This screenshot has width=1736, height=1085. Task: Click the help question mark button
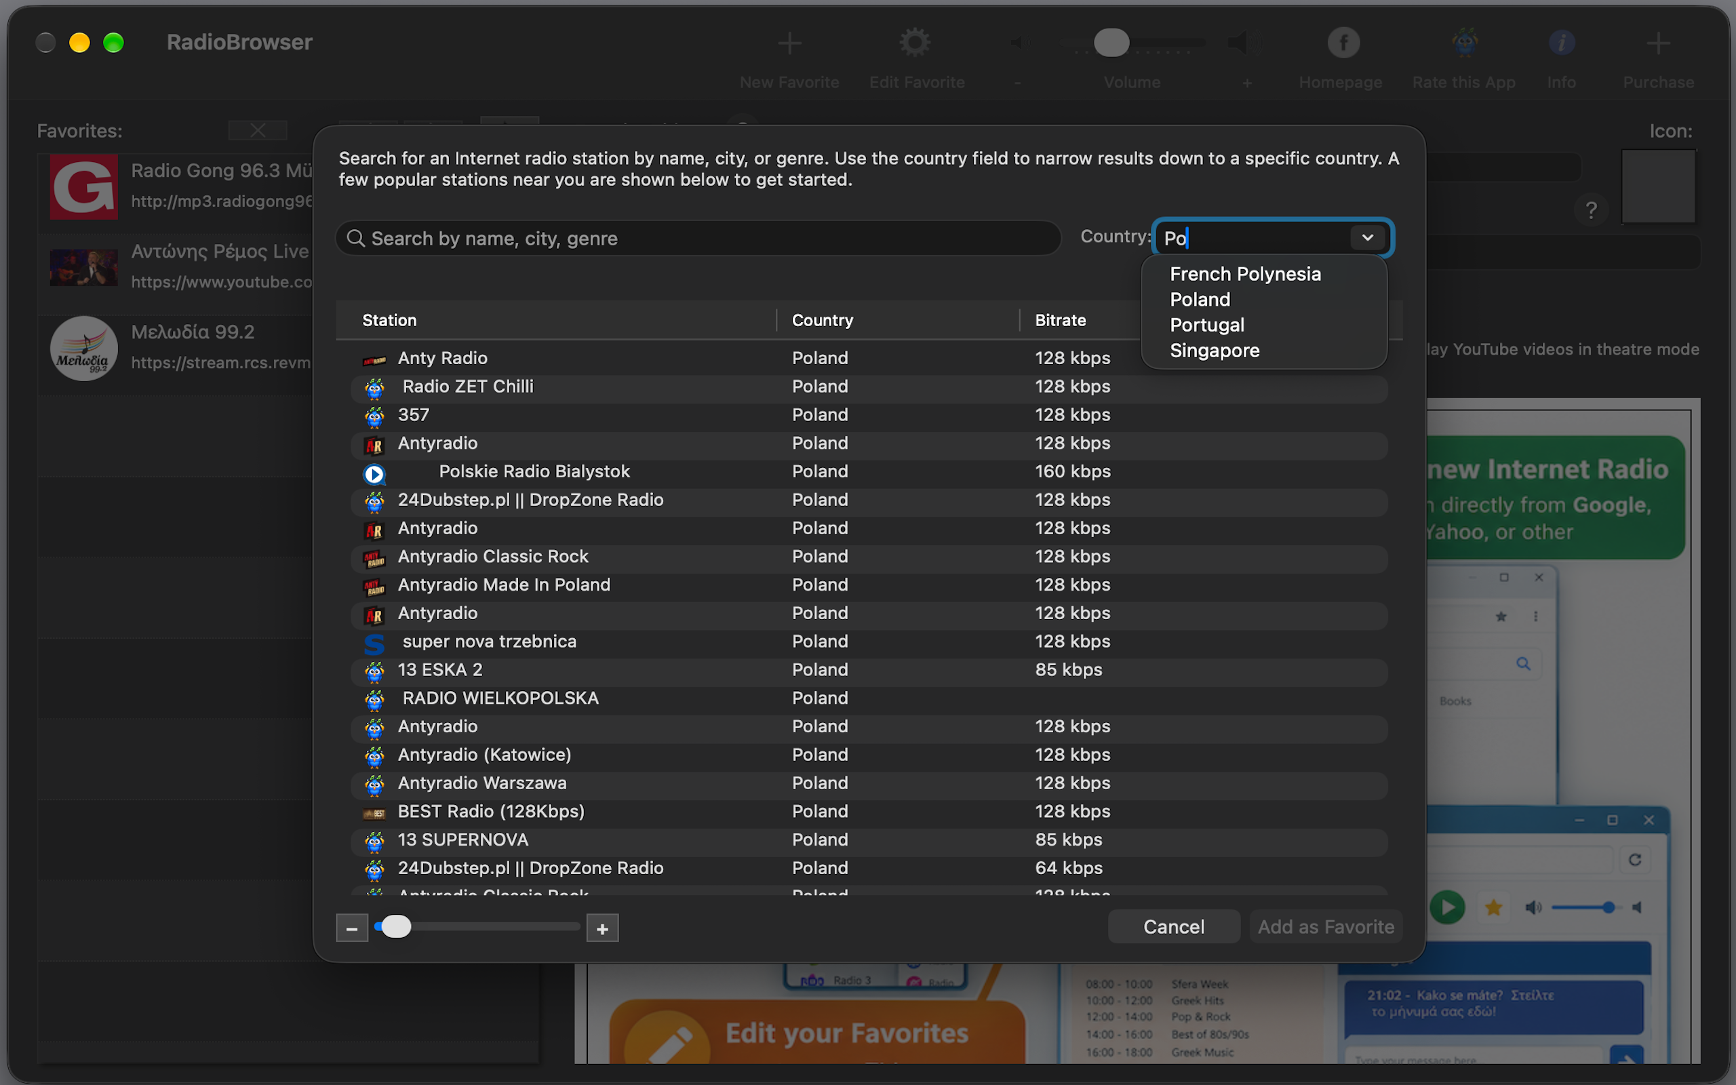click(1591, 210)
